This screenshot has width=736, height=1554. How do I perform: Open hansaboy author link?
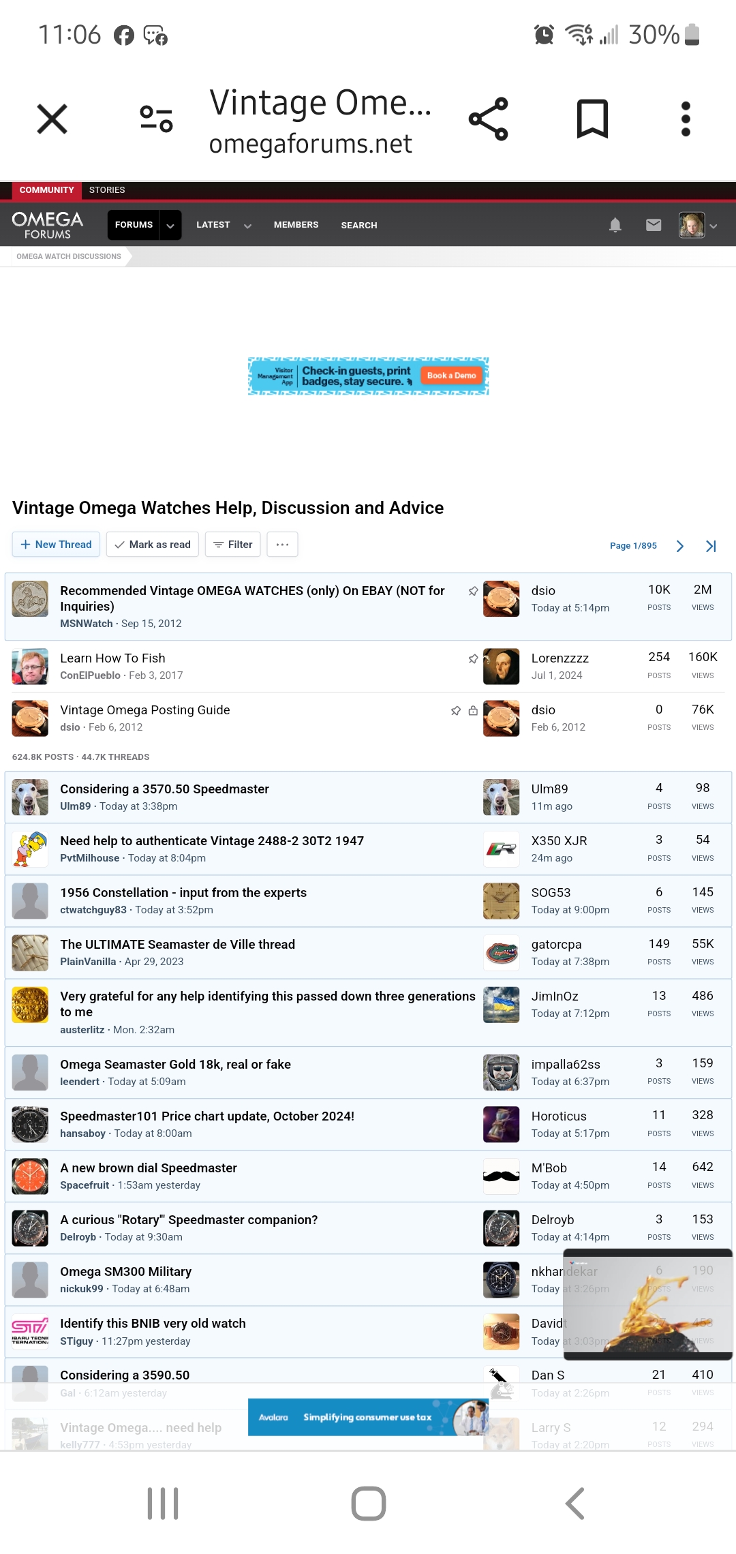point(82,1133)
